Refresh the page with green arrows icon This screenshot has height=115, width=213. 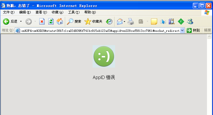pyautogui.click(x=51, y=21)
